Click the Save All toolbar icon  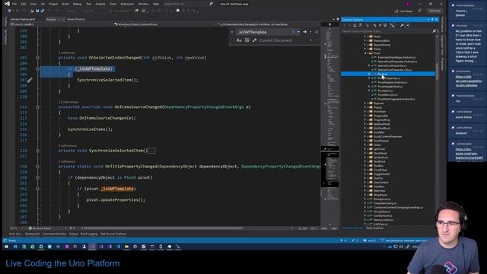43,11
